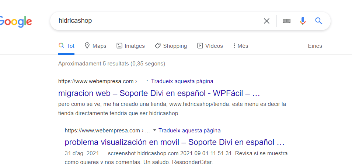This screenshot has height=164, width=352.
Task: Submit search with magnifying glass icon
Action: (x=318, y=21)
